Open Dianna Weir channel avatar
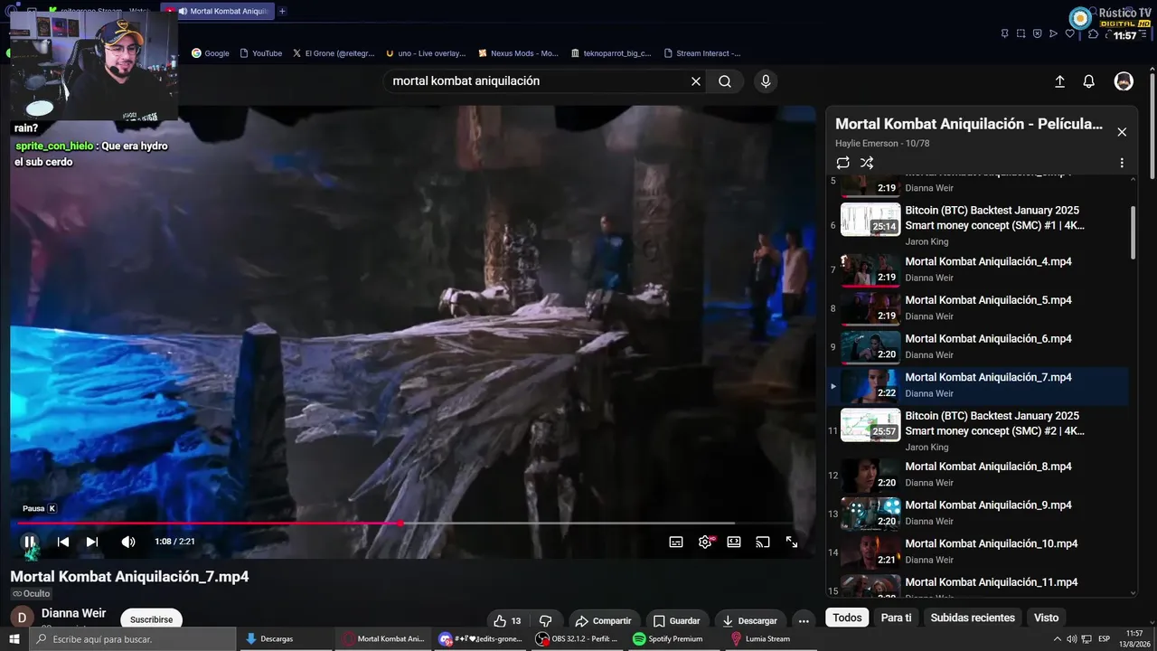This screenshot has width=1157, height=651. [x=22, y=618]
